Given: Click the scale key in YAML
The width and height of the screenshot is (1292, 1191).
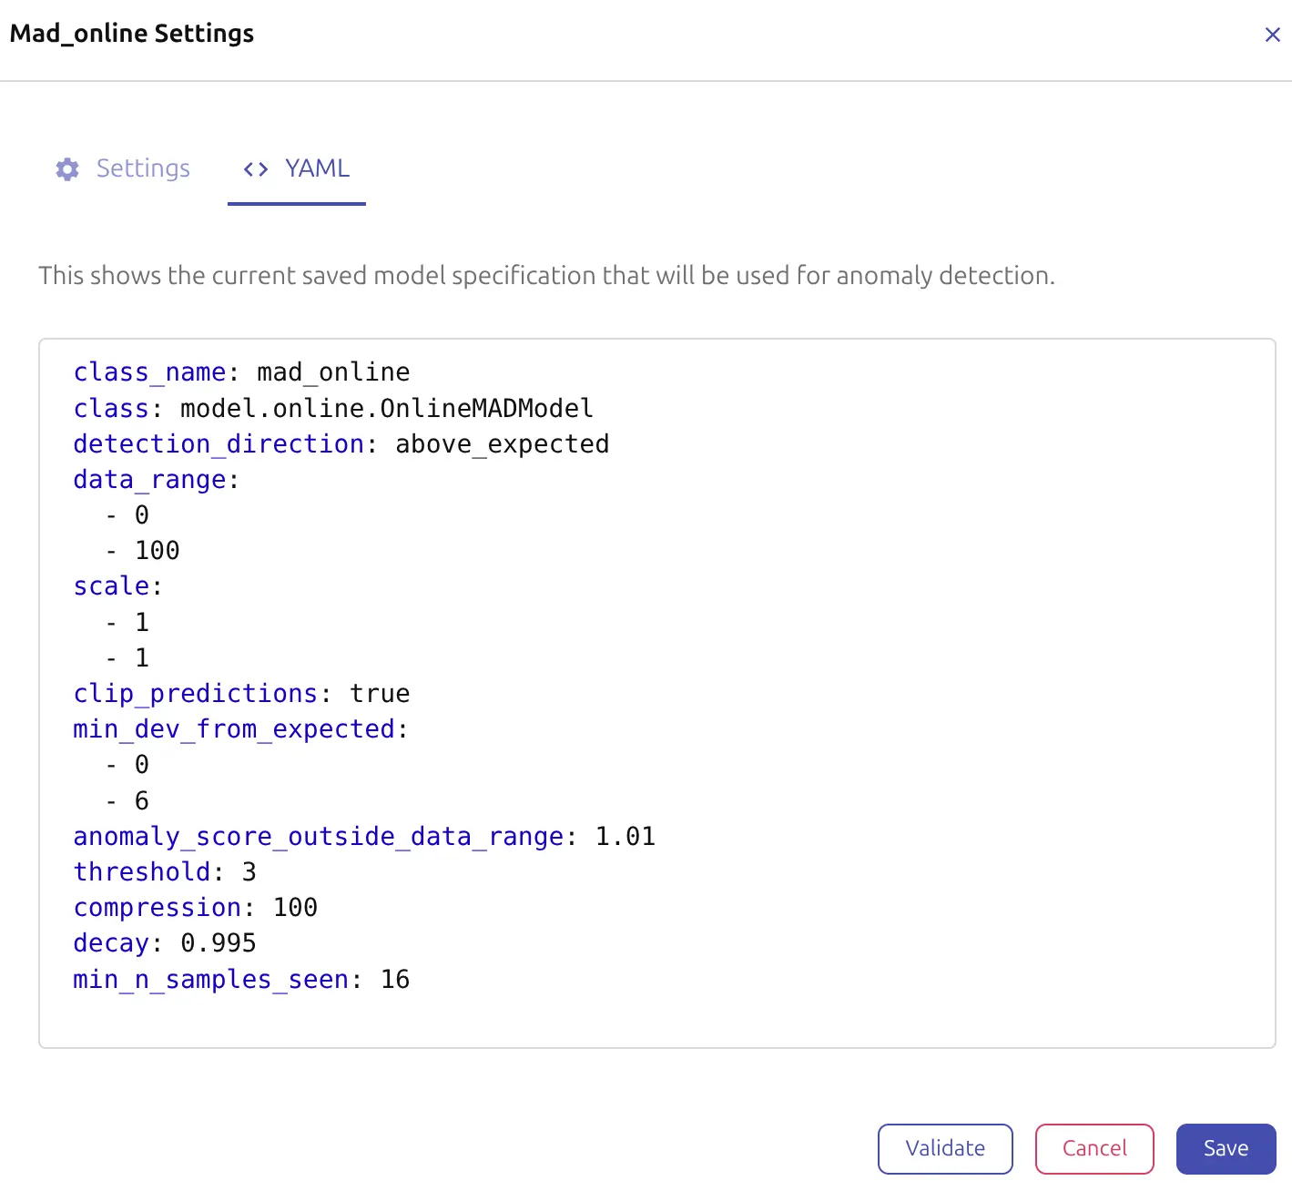Looking at the screenshot, I should tap(111, 586).
